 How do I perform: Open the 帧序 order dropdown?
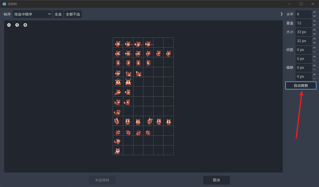(32, 14)
